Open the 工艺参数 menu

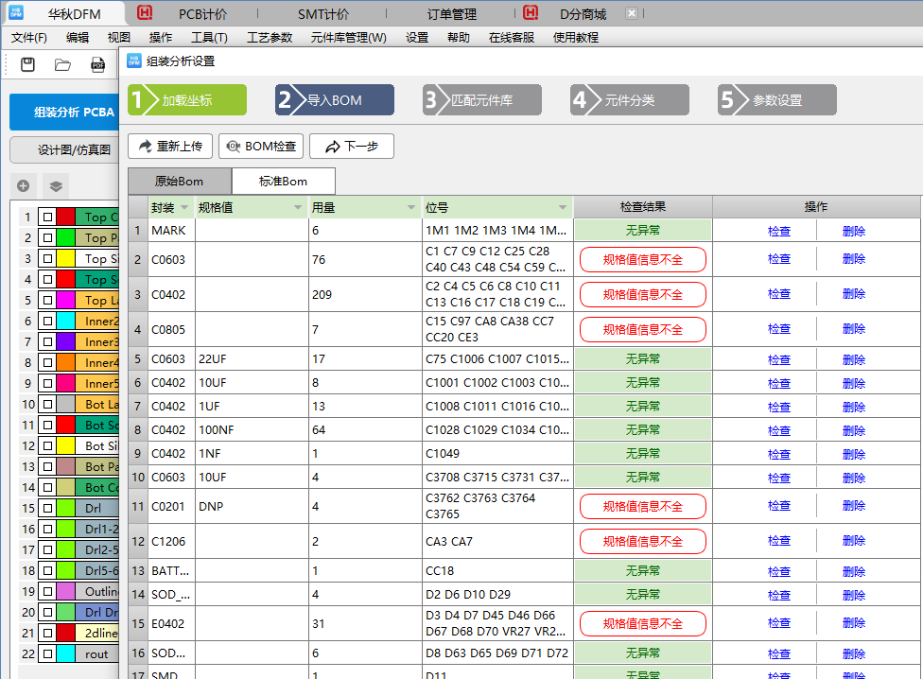point(269,38)
